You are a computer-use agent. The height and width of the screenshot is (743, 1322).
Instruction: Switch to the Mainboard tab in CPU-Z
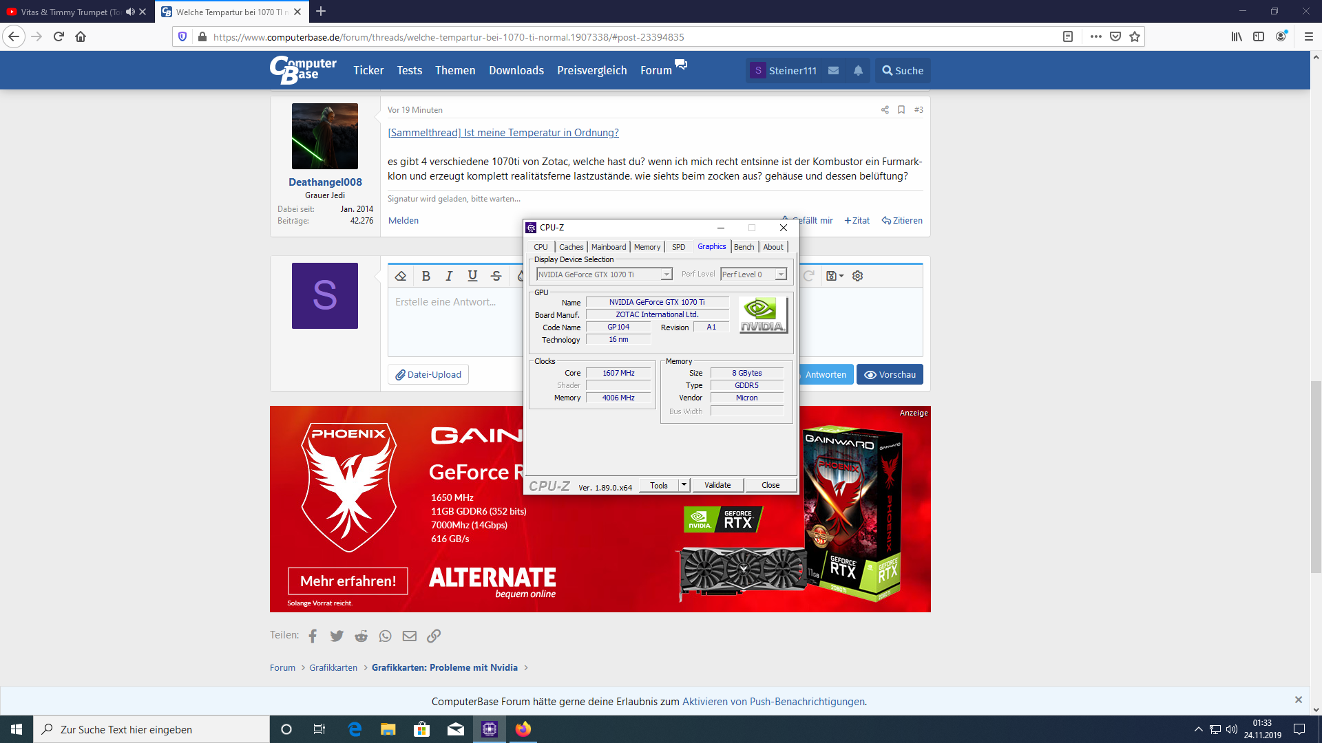[609, 247]
